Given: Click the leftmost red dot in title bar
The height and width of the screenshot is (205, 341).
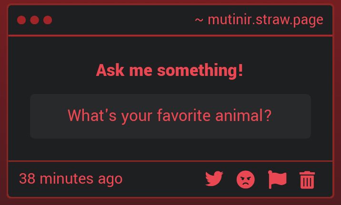Looking at the screenshot, I should 21,20.
